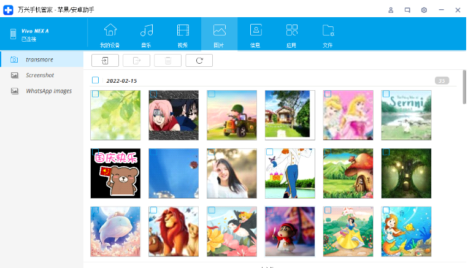The image size is (468, 268).
Task: Click the export photos toolbar button
Action: click(136, 61)
